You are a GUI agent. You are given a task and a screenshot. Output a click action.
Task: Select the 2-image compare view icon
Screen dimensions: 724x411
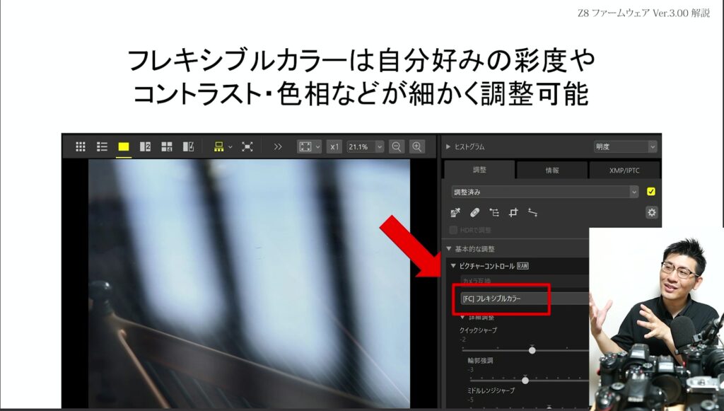(145, 146)
